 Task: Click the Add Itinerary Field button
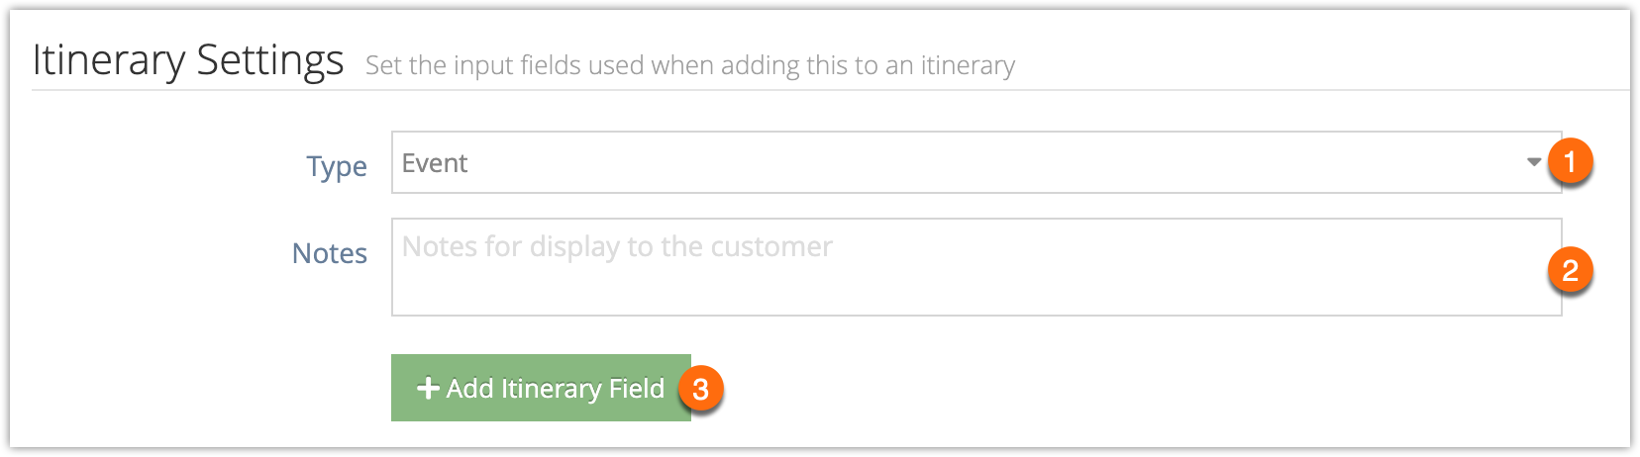pos(541,388)
